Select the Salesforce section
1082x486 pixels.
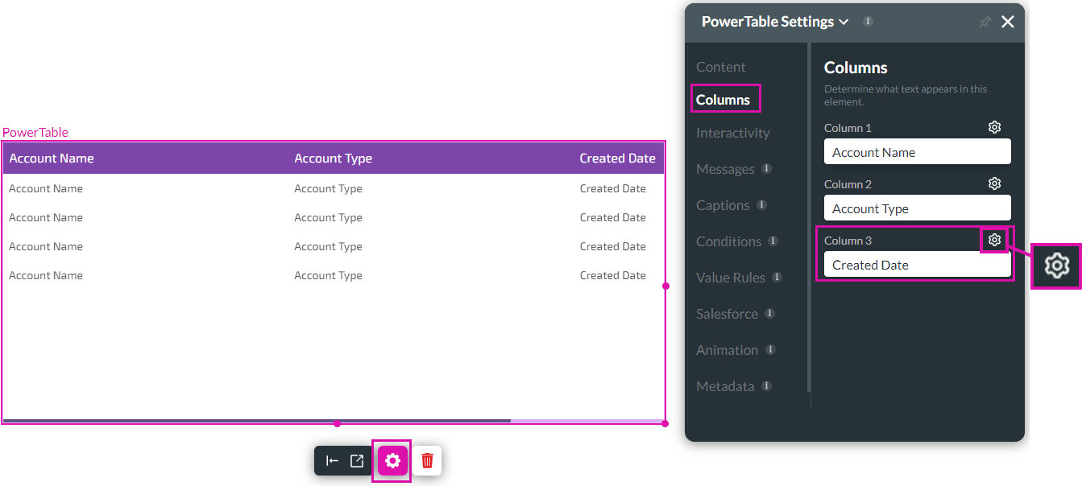pos(726,314)
